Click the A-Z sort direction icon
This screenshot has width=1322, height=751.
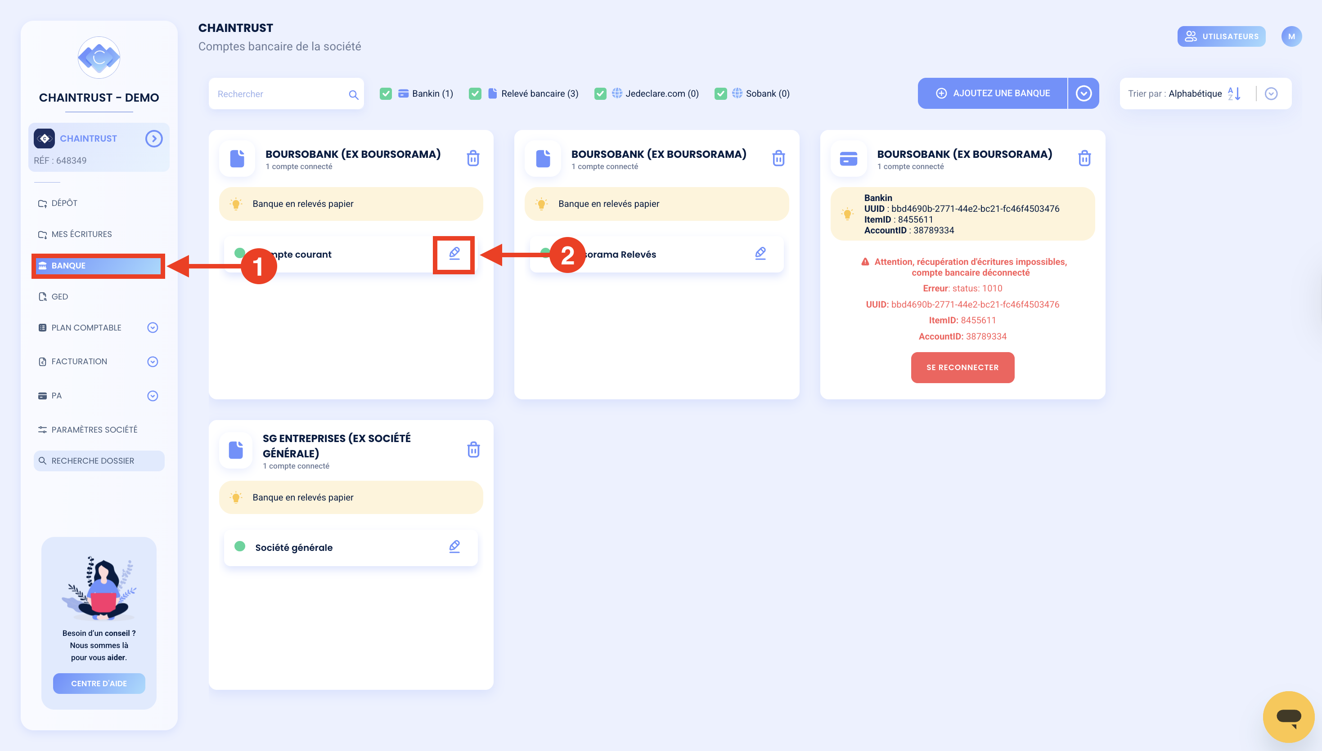tap(1234, 94)
